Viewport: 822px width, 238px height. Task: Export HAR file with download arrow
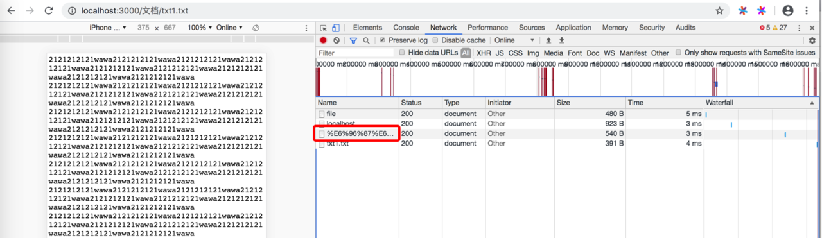click(x=561, y=40)
